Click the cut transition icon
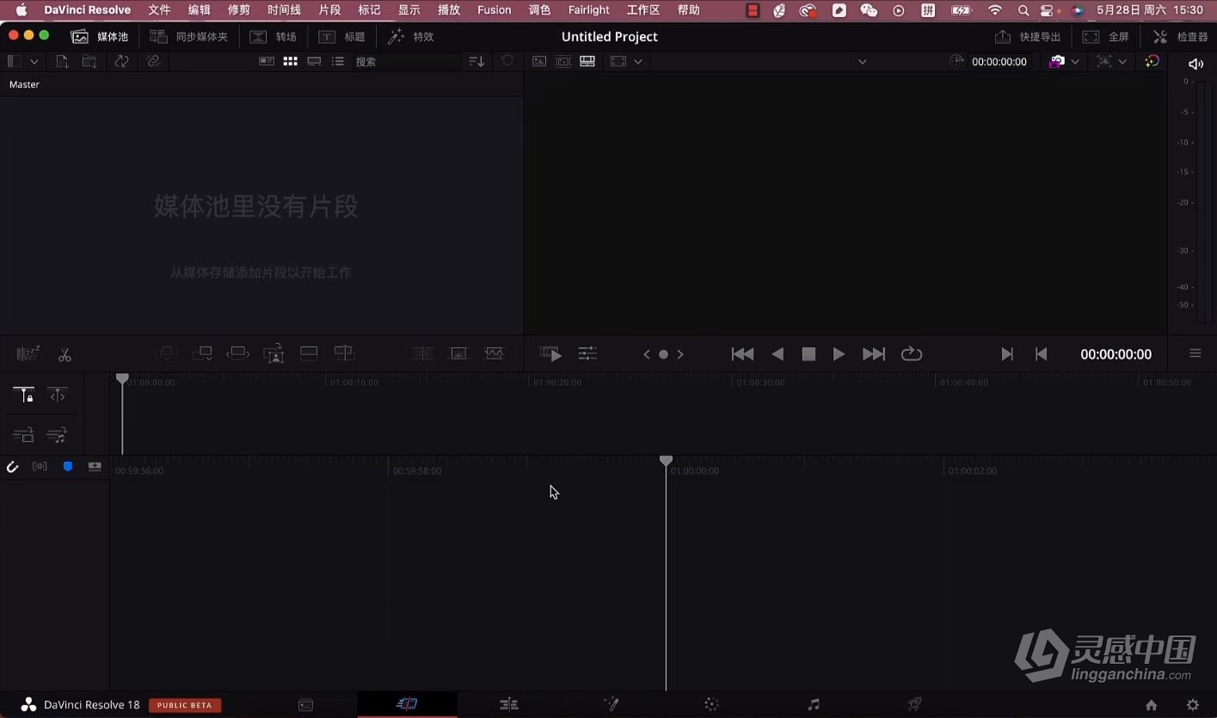1217x718 pixels. click(422, 353)
